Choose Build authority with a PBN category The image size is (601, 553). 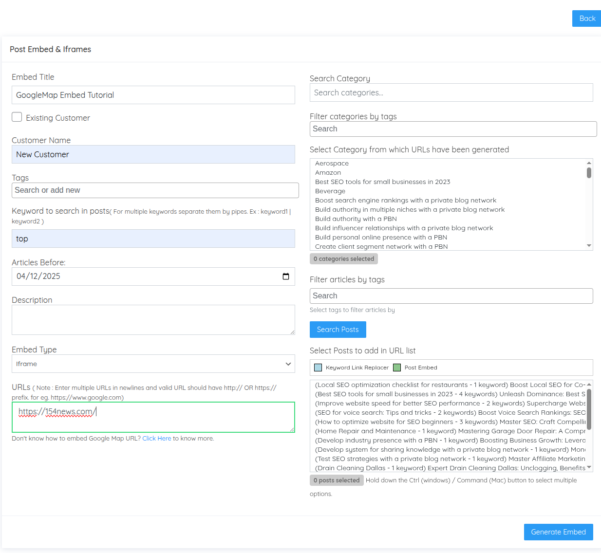(356, 219)
